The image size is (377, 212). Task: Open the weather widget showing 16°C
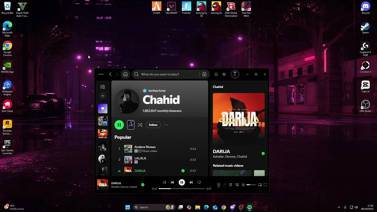(14, 207)
